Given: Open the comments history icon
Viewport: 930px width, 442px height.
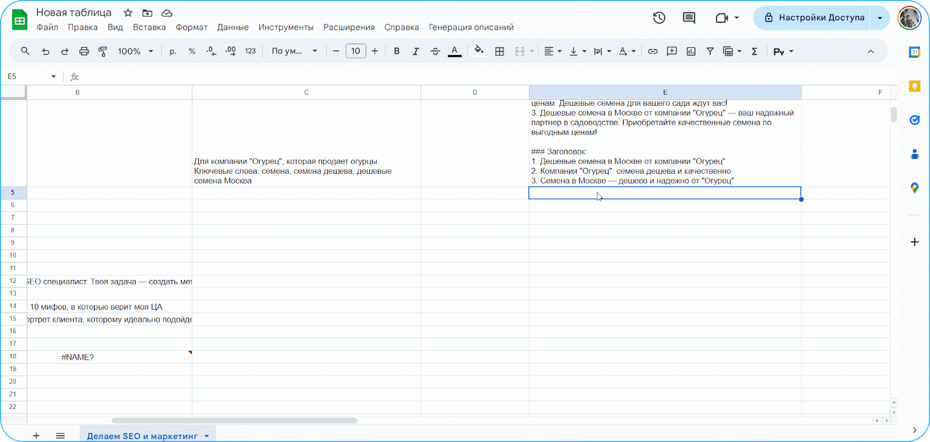Looking at the screenshot, I should tap(689, 17).
